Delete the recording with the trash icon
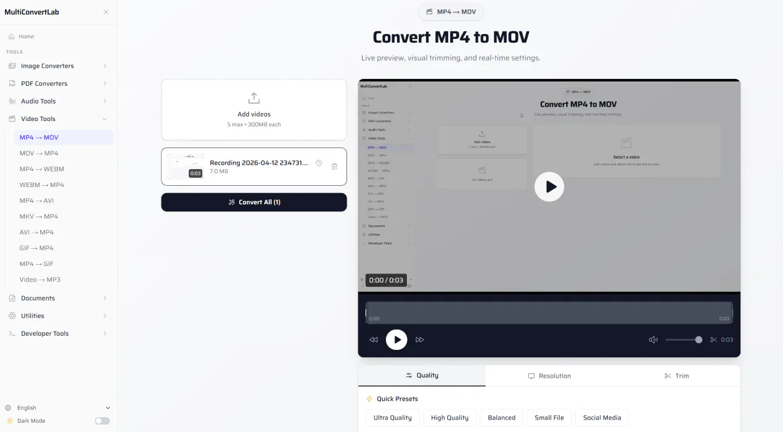The height and width of the screenshot is (432, 783). pos(334,166)
